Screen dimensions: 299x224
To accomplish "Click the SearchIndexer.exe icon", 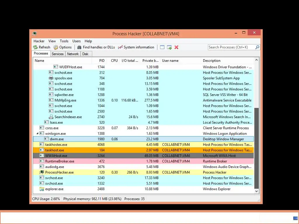I will pos(51,117).
